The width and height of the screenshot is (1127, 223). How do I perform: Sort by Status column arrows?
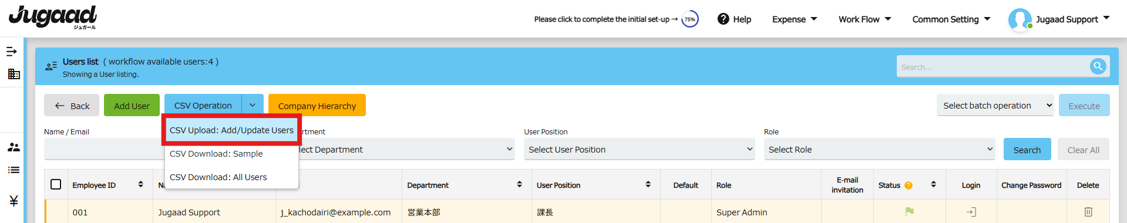[x=934, y=184]
